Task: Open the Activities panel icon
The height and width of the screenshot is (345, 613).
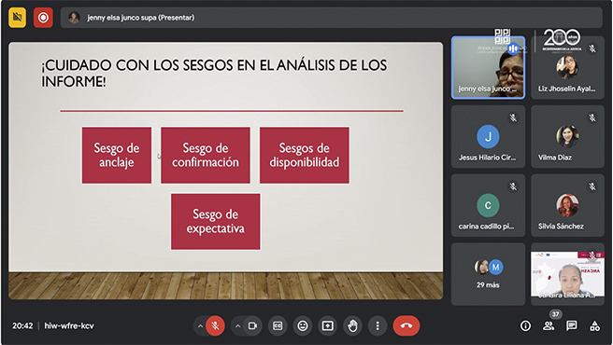Action: (594, 325)
